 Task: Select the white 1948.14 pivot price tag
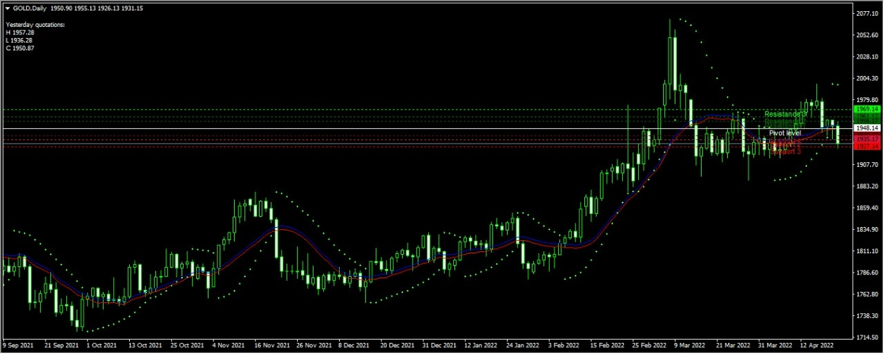[866, 128]
